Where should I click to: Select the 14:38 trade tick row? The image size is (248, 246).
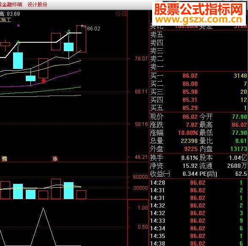click(x=198, y=243)
